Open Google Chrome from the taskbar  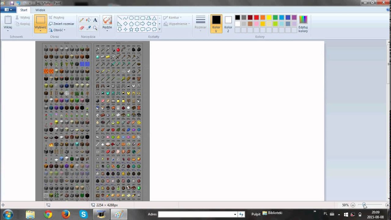48,215
